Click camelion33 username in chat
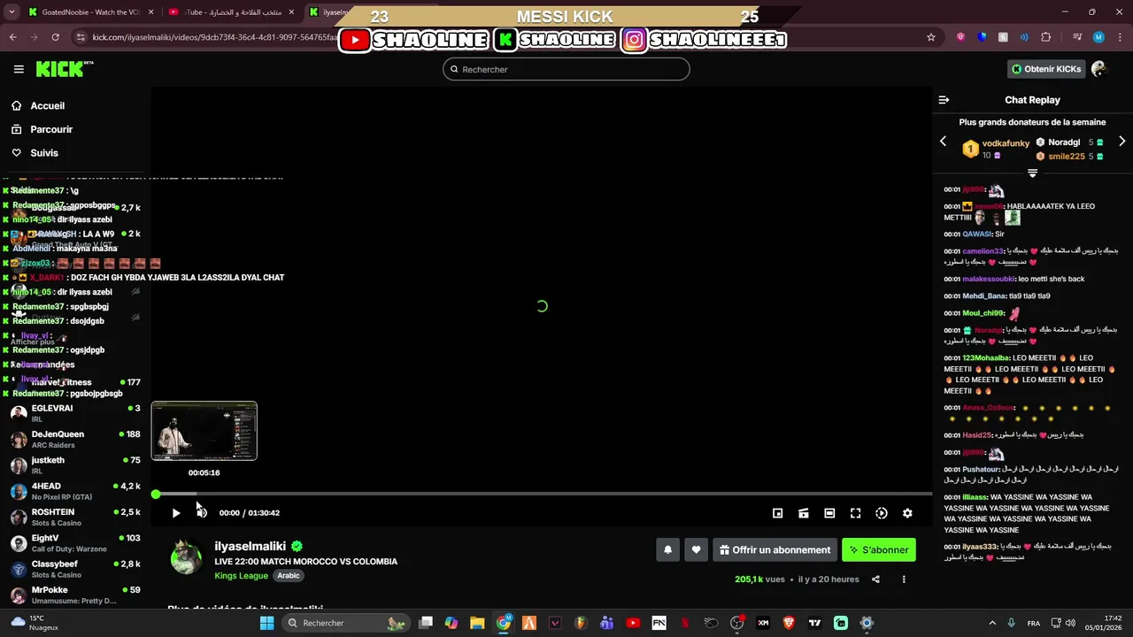 coord(983,251)
